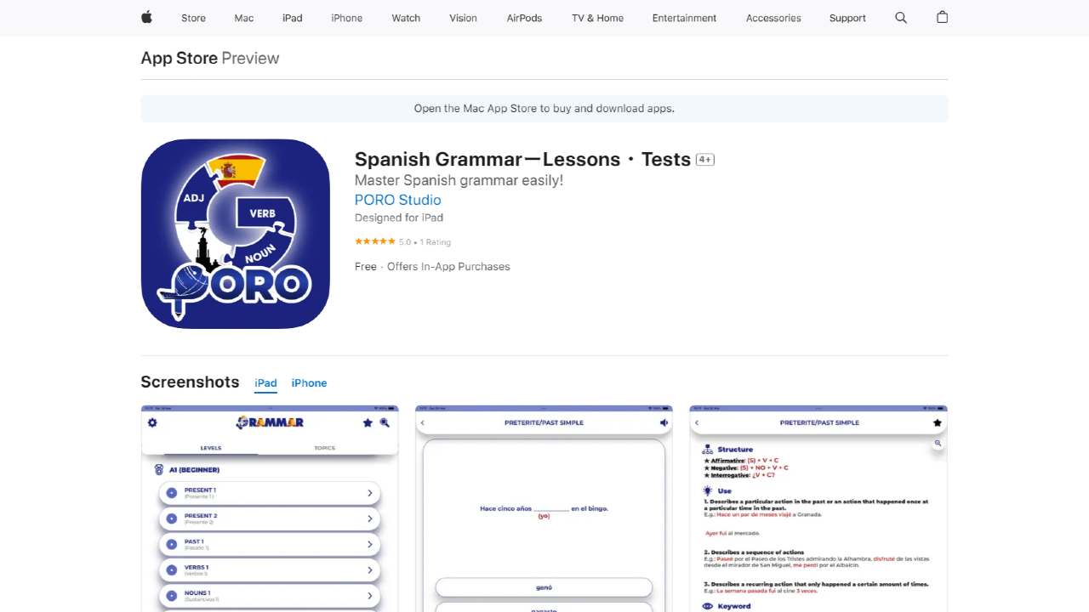Viewport: 1089px width, 612px height.
Task: Click the star favorites icon beside the Grammar logo
Action: point(368,422)
